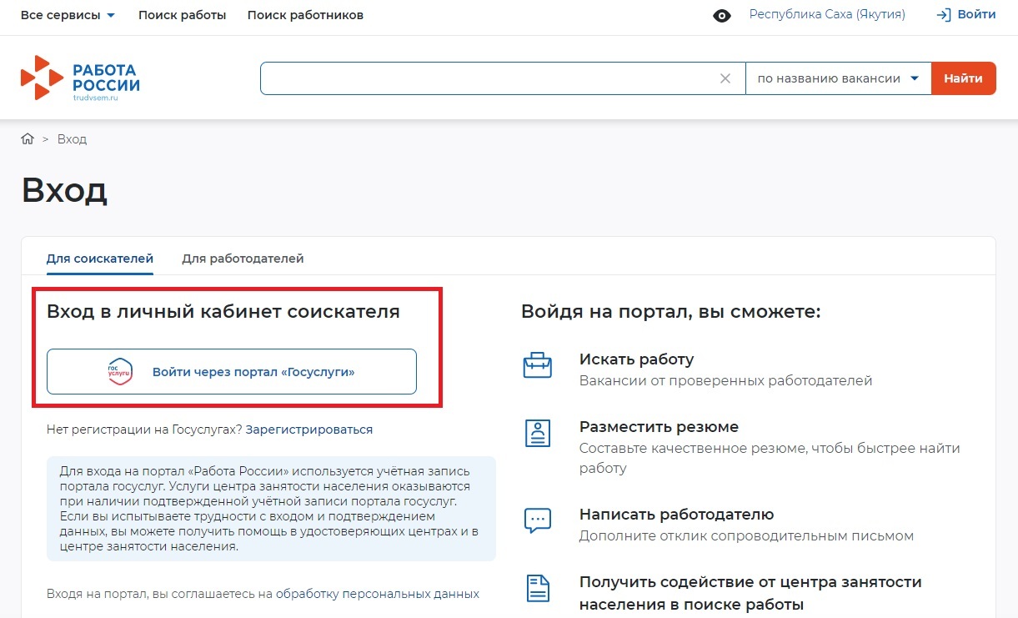Open Поиск работы menu item
1018x618 pixels.
[182, 15]
